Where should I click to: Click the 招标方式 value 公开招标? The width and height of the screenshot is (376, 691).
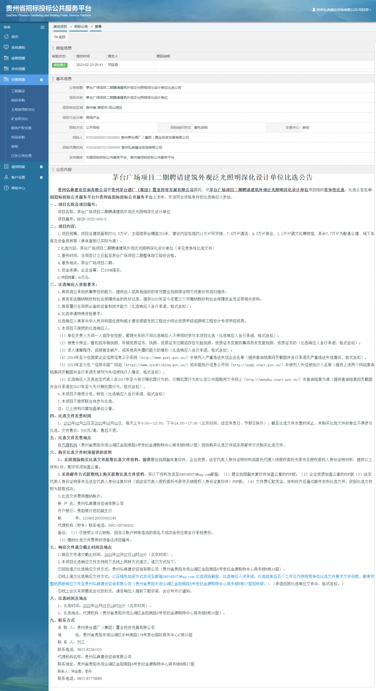[93, 127]
